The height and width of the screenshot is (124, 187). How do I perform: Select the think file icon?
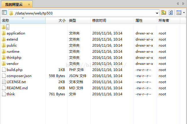4,94
